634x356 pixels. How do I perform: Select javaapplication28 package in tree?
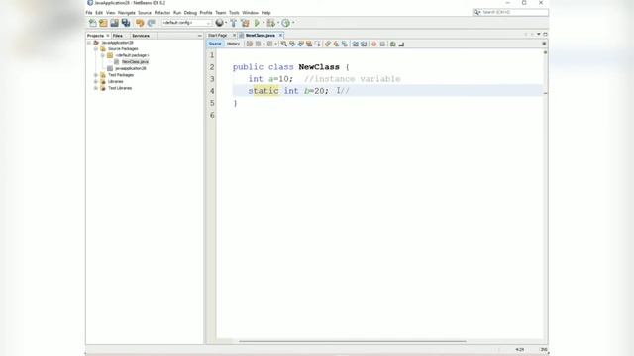click(x=130, y=68)
